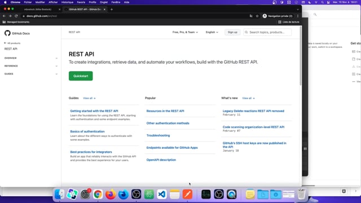Click the translate page icon in address bar
The image size is (361, 203).
[251, 16]
